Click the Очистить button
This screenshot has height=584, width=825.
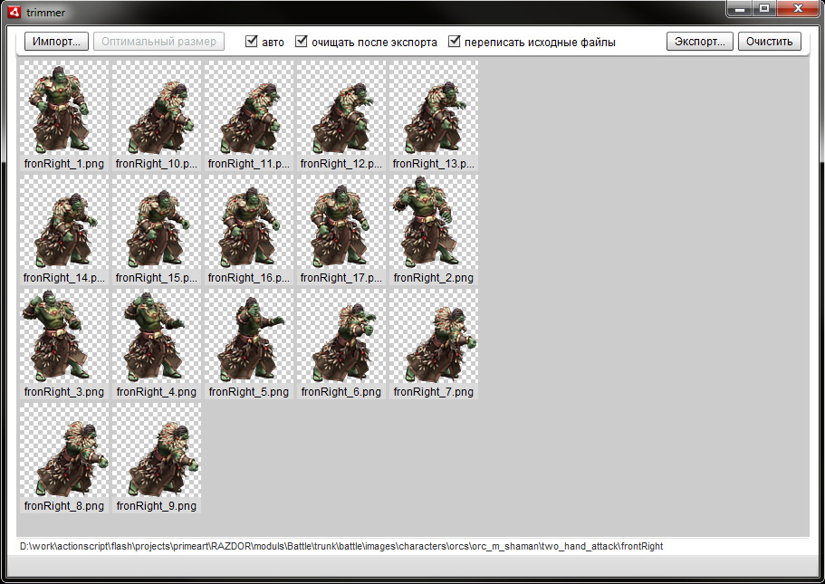click(769, 42)
